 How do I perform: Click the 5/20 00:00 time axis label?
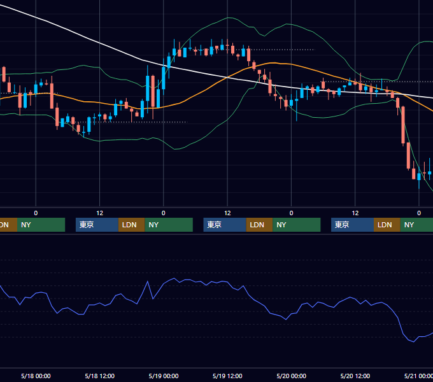292,376
